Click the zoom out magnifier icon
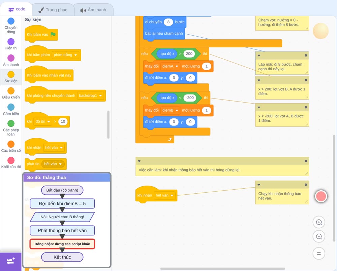337x271 pixels. pyautogui.click(x=319, y=236)
